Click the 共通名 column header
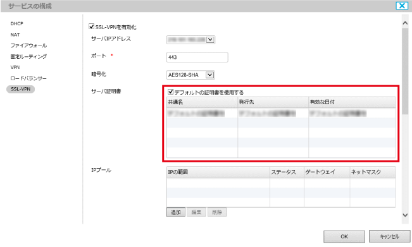412x247 pixels. tap(202, 102)
